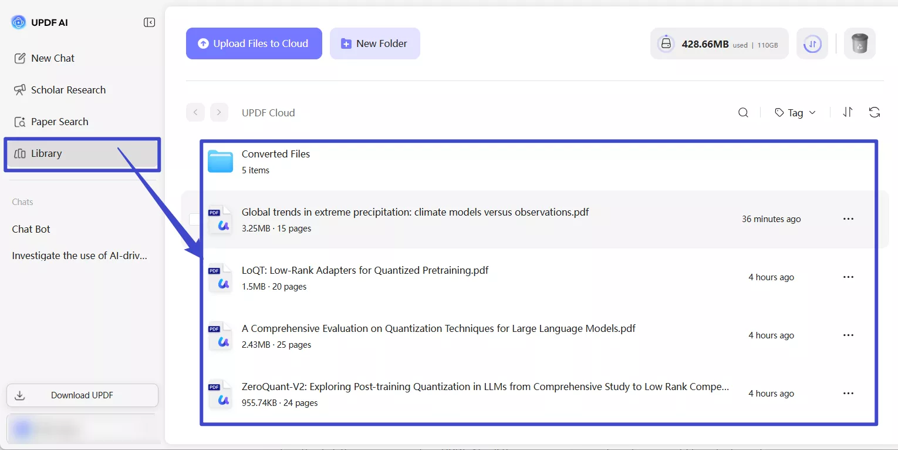
Task: Navigate forward with right arrow
Action: click(x=219, y=112)
